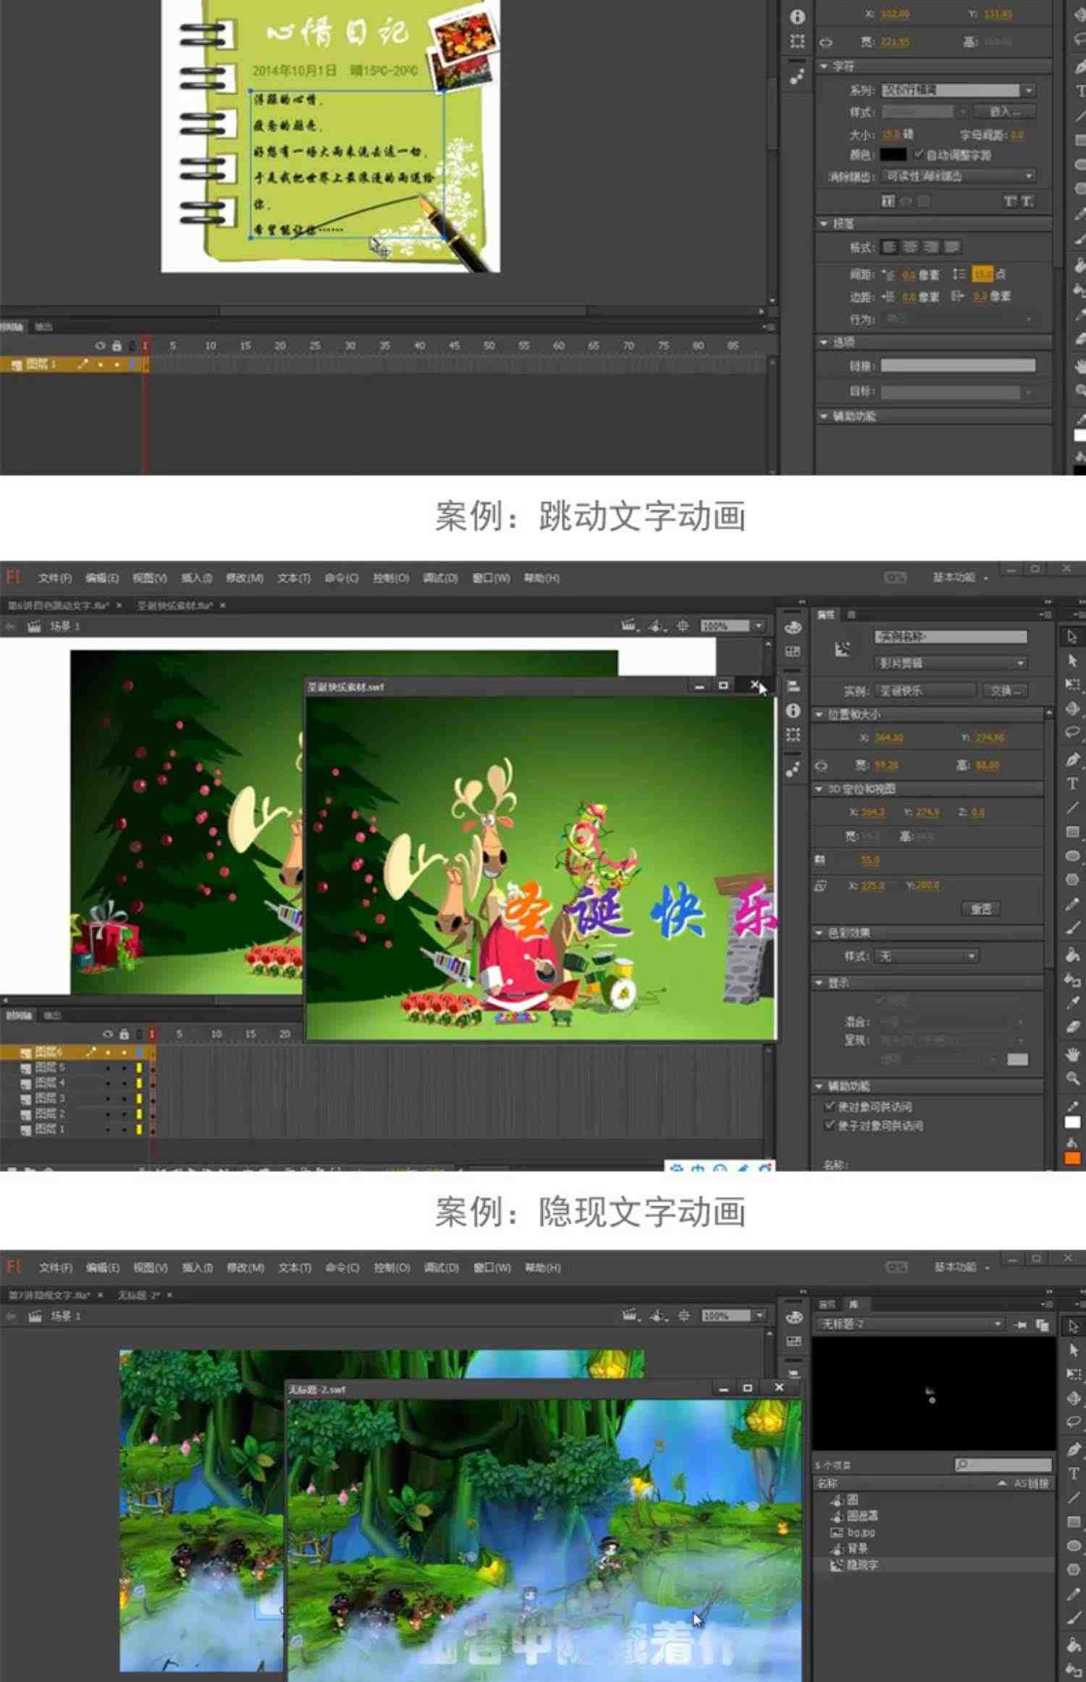Click the 嵌入... embed button in the diary window

[x=1004, y=112]
